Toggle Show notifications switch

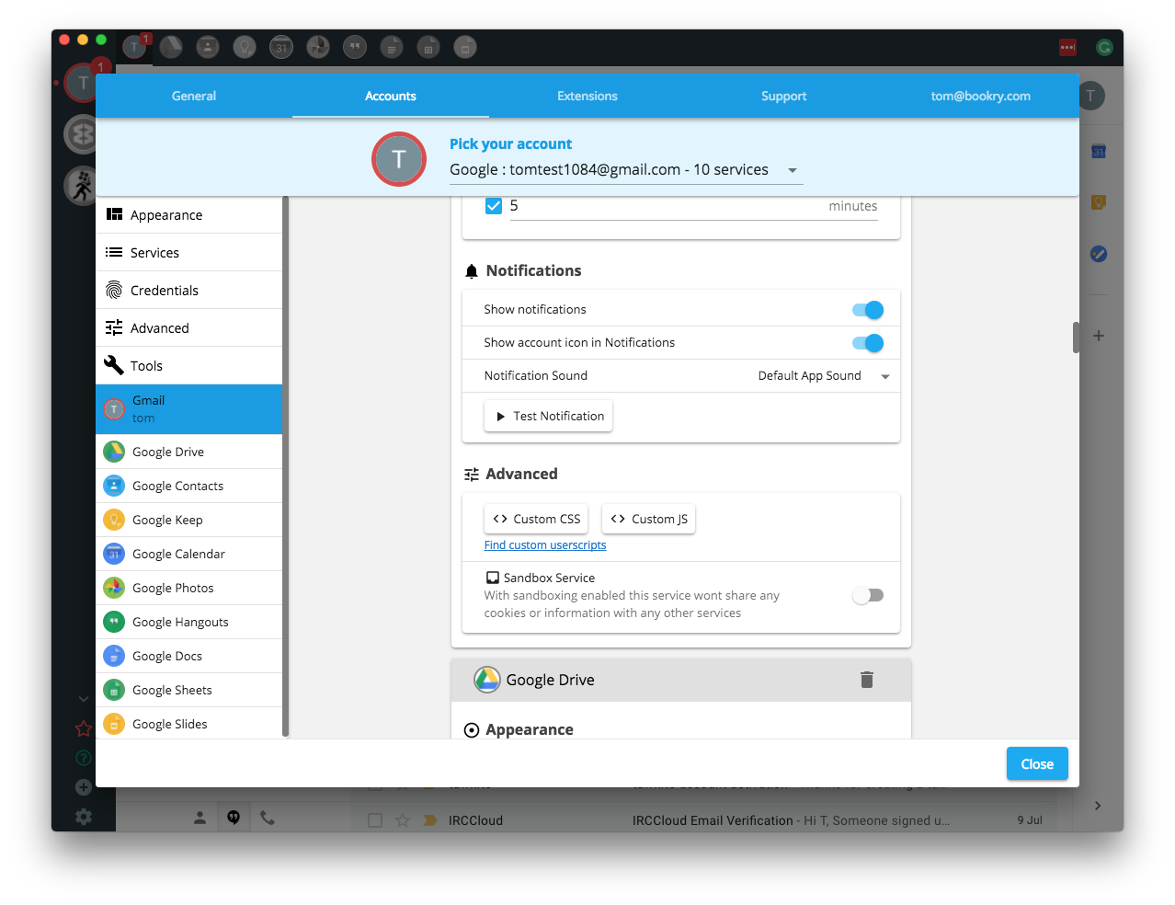tap(868, 310)
